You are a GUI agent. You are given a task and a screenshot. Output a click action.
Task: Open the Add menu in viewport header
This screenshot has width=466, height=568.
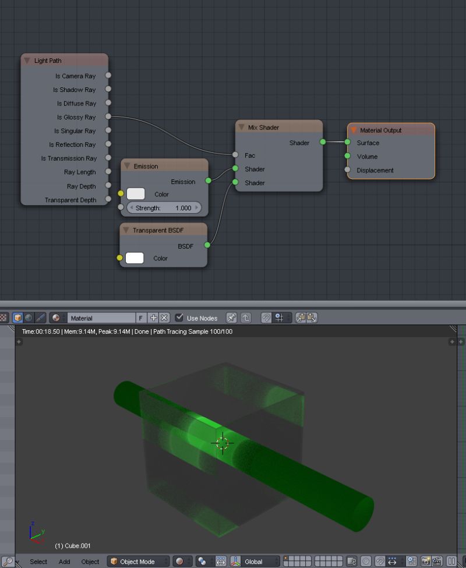(64, 561)
